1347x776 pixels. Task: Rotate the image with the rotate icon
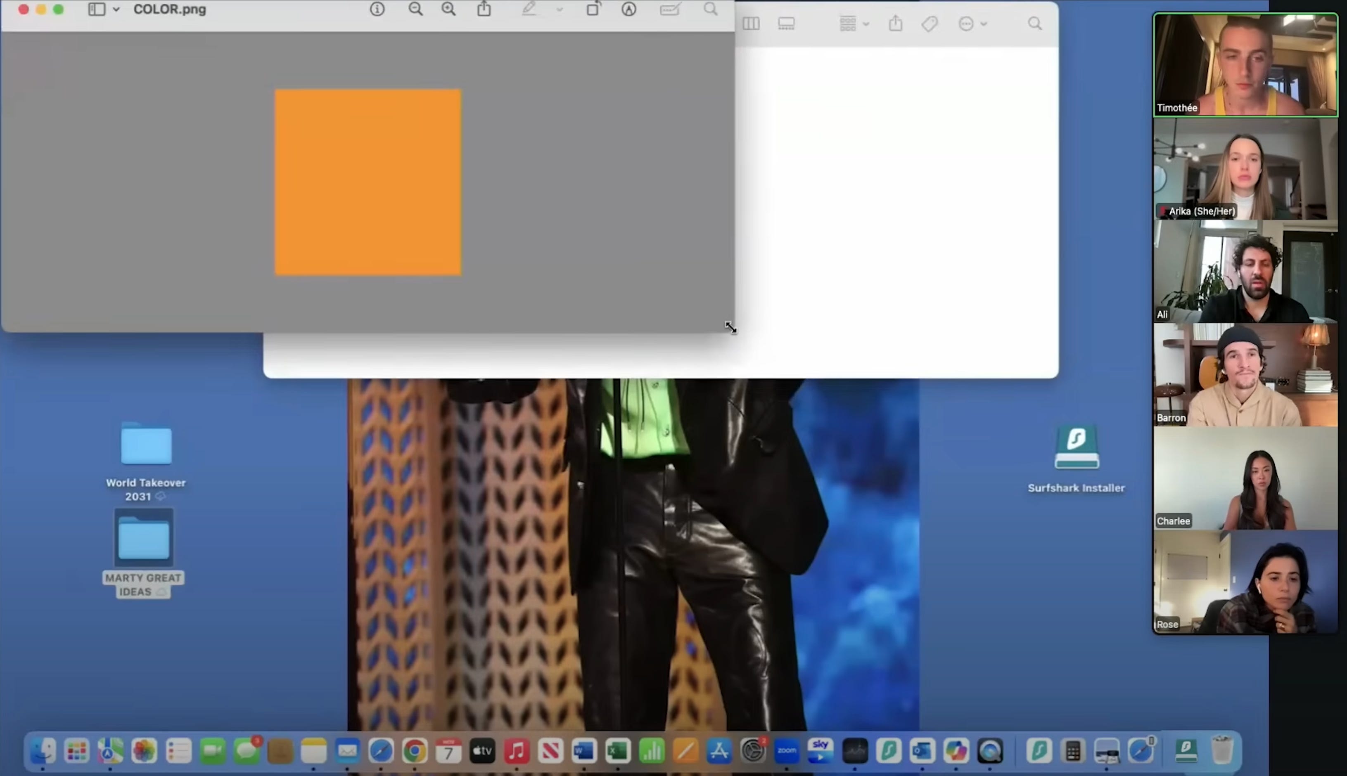(x=593, y=9)
